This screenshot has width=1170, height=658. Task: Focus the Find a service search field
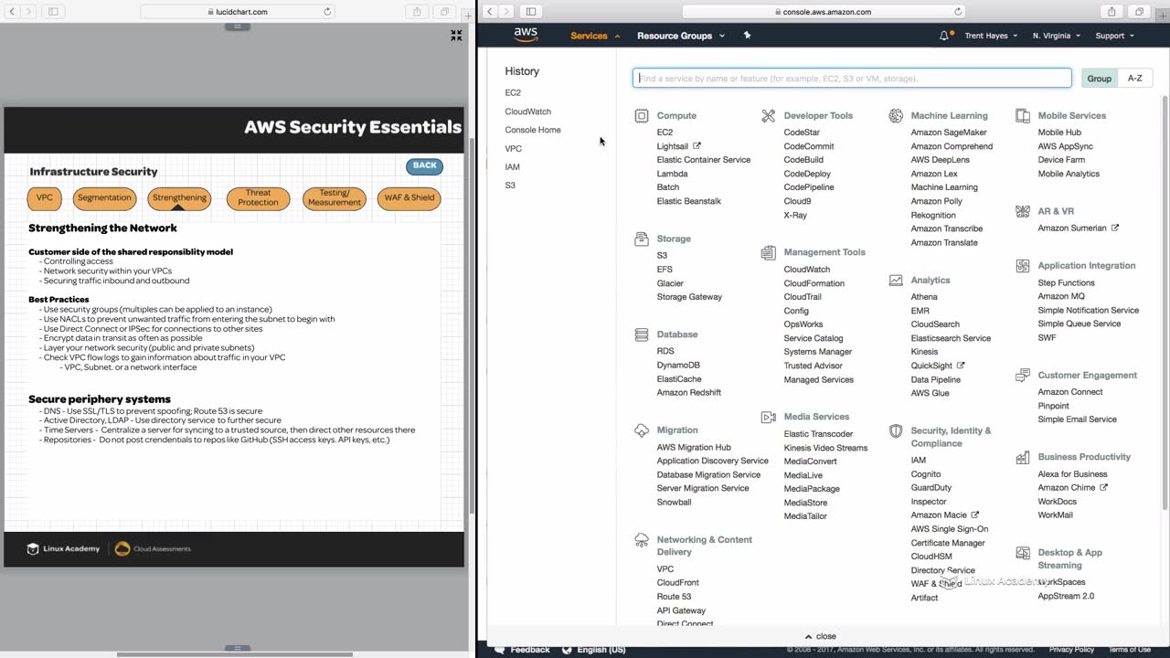coord(852,79)
